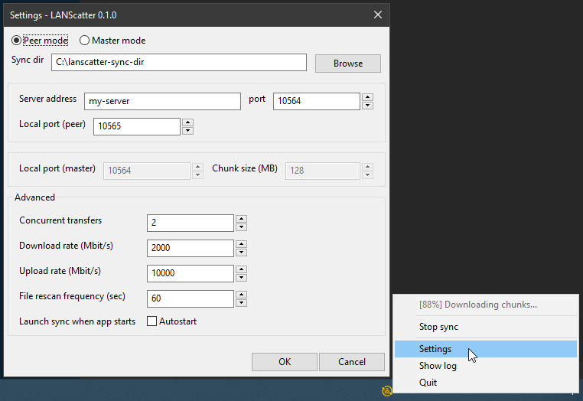Click Cancel to discard settings

352,361
